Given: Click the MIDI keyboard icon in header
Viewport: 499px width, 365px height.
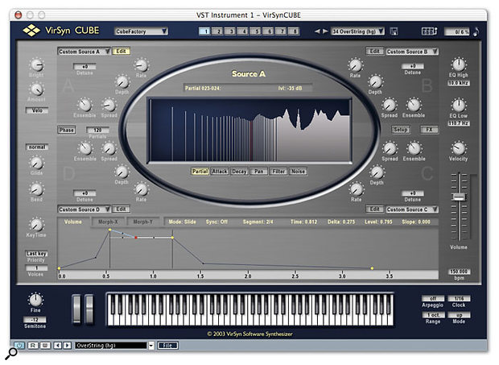Looking at the screenshot, I should (x=429, y=31).
